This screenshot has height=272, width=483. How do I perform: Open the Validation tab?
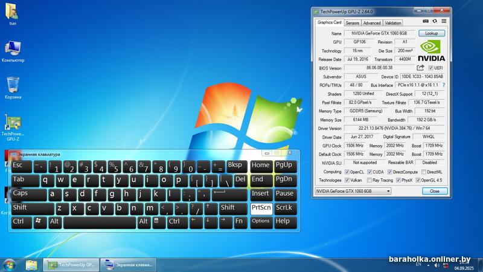[x=392, y=23]
